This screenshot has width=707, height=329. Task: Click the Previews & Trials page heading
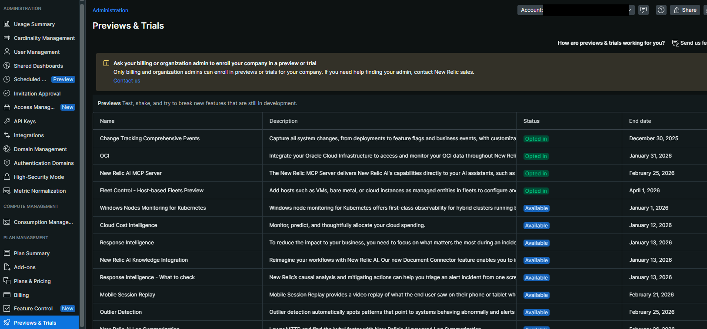[x=128, y=26]
